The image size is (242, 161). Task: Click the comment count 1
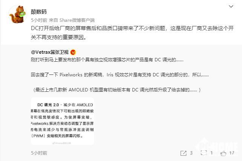(211, 153)
